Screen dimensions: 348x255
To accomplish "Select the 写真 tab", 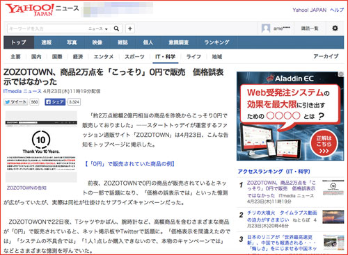I will [x=72, y=42].
